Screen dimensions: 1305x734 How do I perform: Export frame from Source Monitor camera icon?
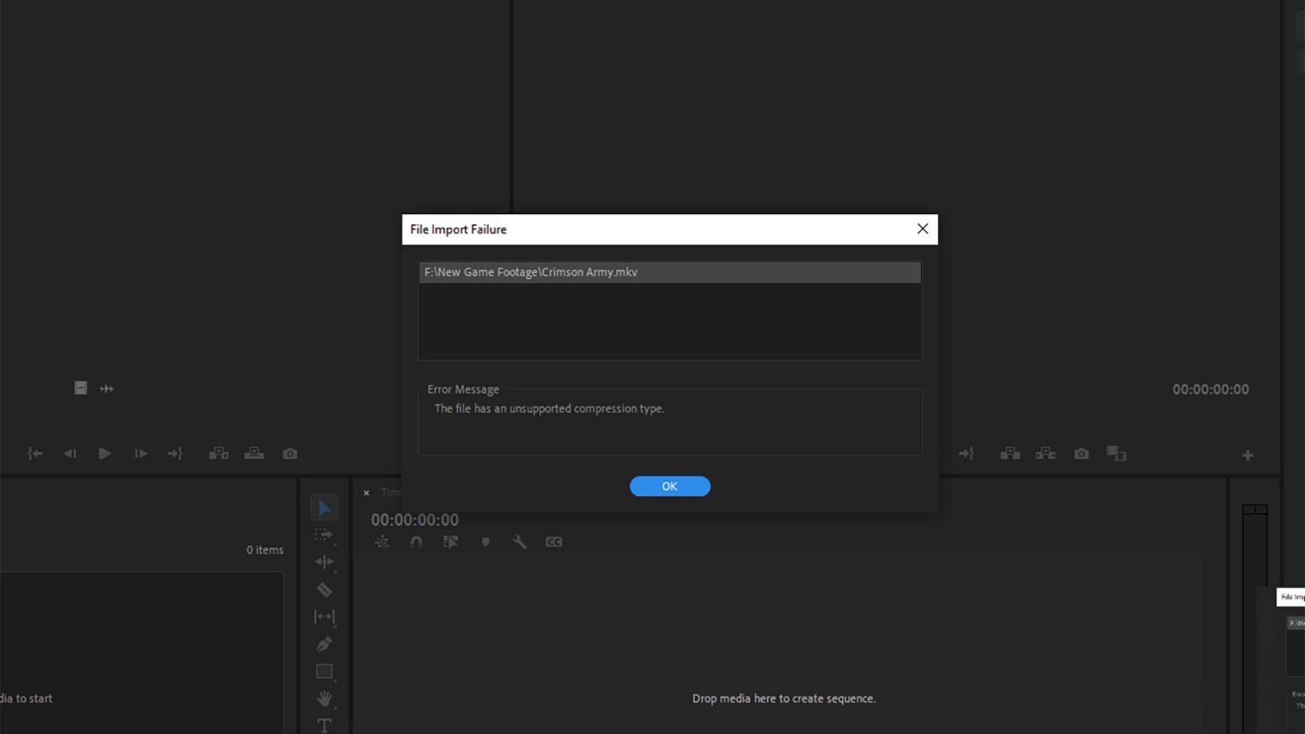[290, 454]
